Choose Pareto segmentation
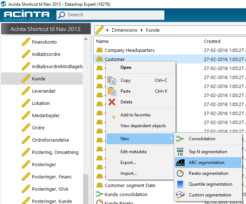This screenshot has height=204, width=246. tap(209, 173)
